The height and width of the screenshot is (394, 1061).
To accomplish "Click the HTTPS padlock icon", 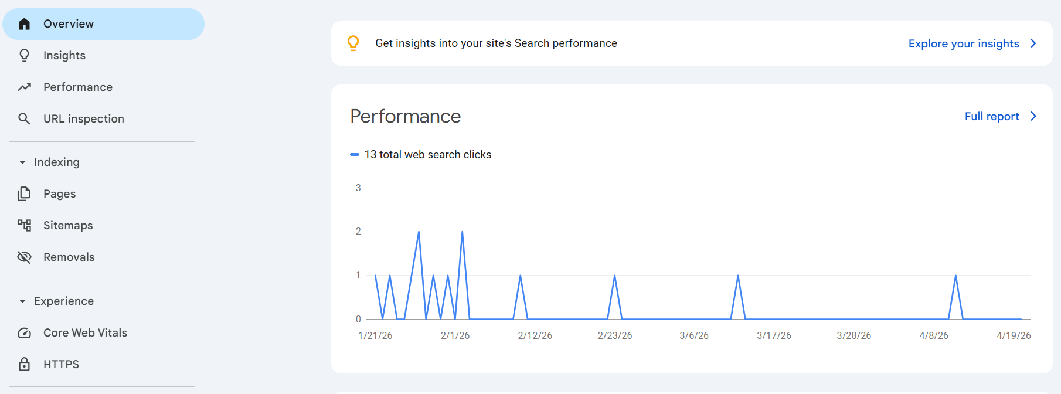I will [24, 365].
